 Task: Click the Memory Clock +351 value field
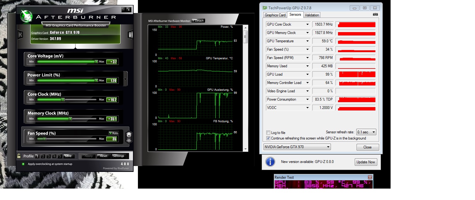112,119
